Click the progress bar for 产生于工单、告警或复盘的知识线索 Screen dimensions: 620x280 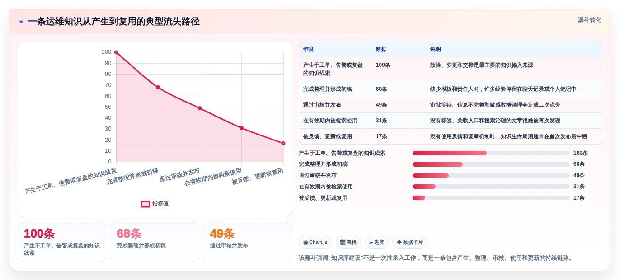pos(491,153)
